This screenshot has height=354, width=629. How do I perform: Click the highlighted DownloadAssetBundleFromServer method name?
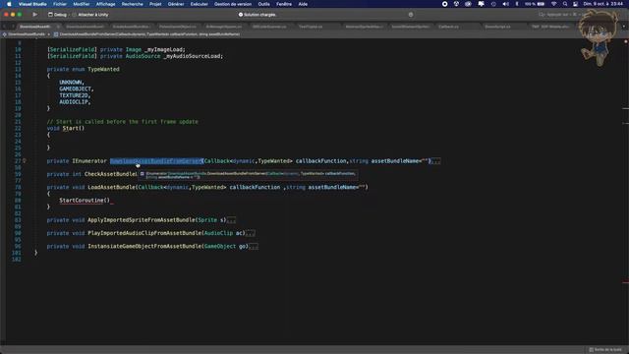pyautogui.click(x=156, y=161)
